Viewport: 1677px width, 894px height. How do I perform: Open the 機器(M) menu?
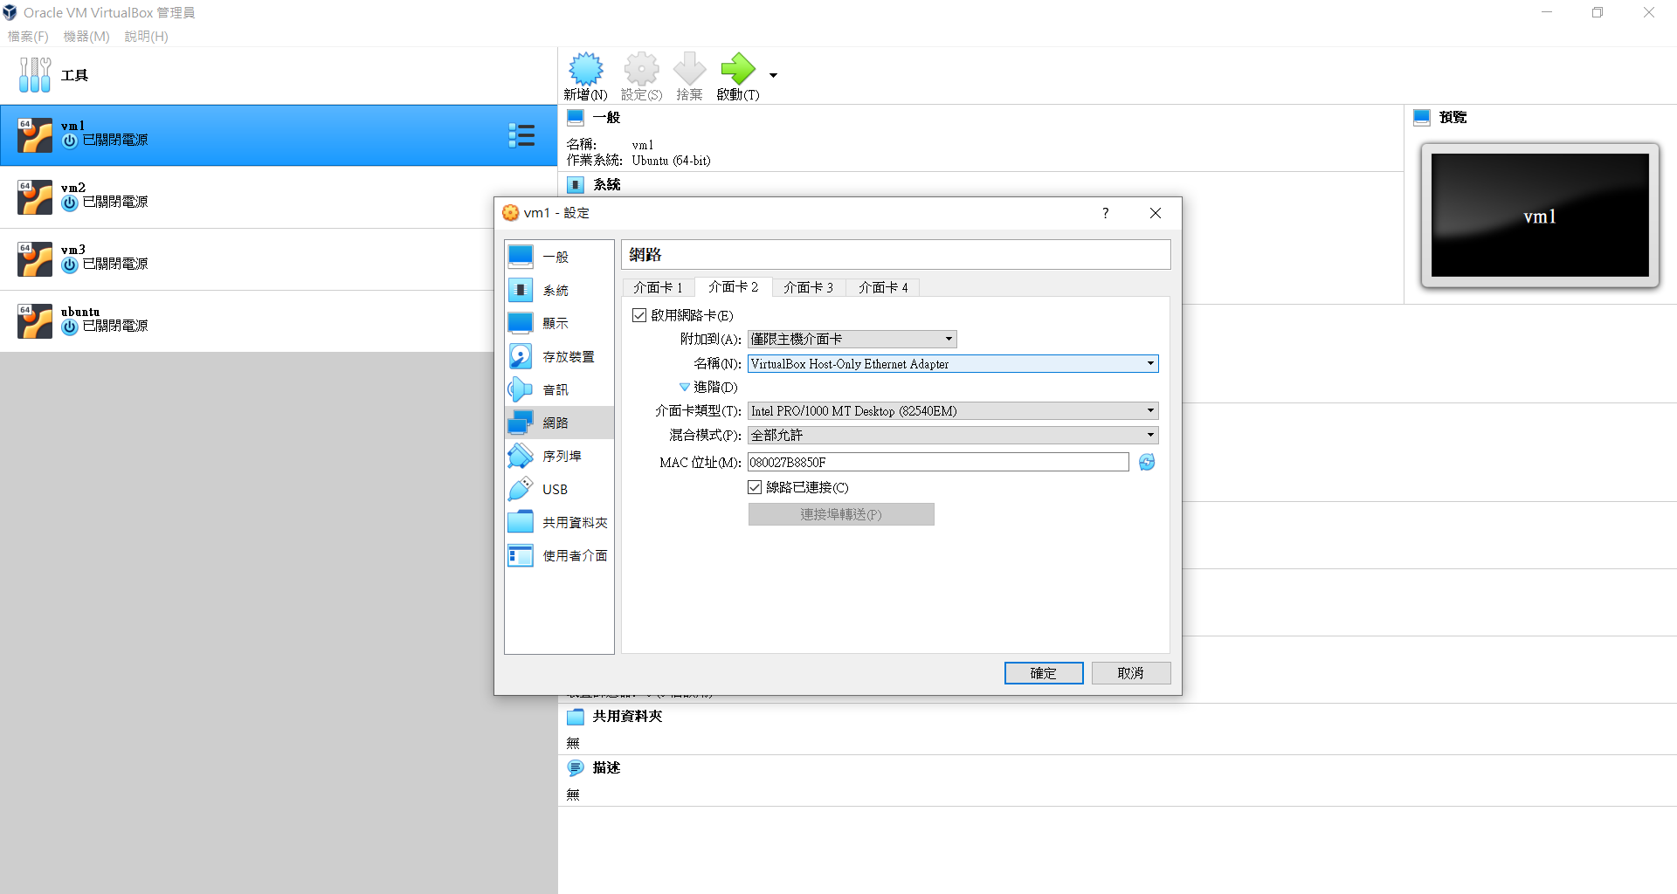pyautogui.click(x=86, y=36)
